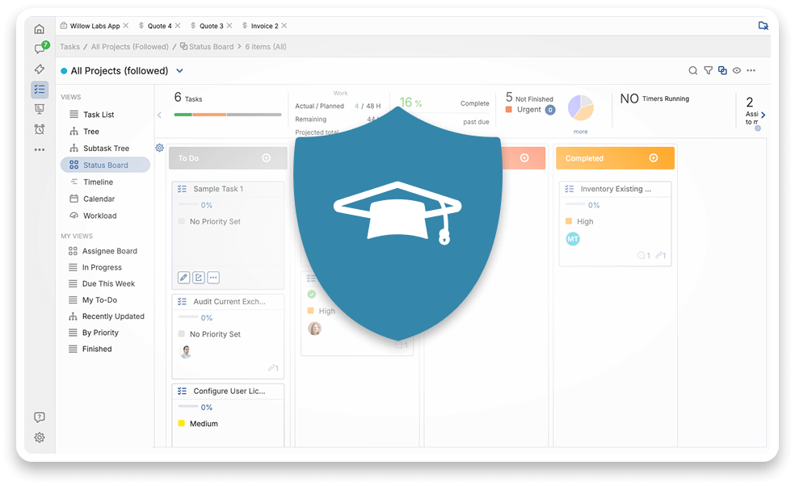Open the alarm clock icon in the sidebar
Viewport: 795px width, 486px height.
pos(39,129)
